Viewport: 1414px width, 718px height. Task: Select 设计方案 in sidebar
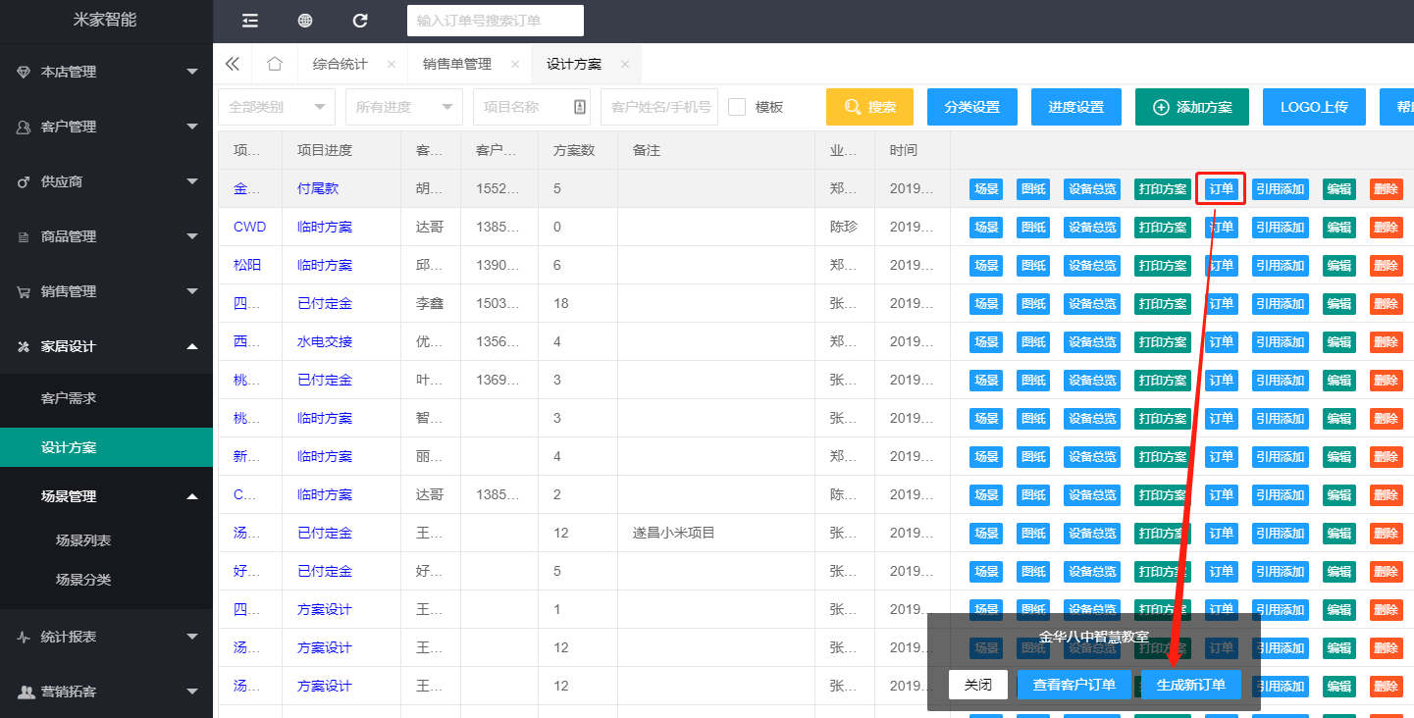tap(106, 447)
